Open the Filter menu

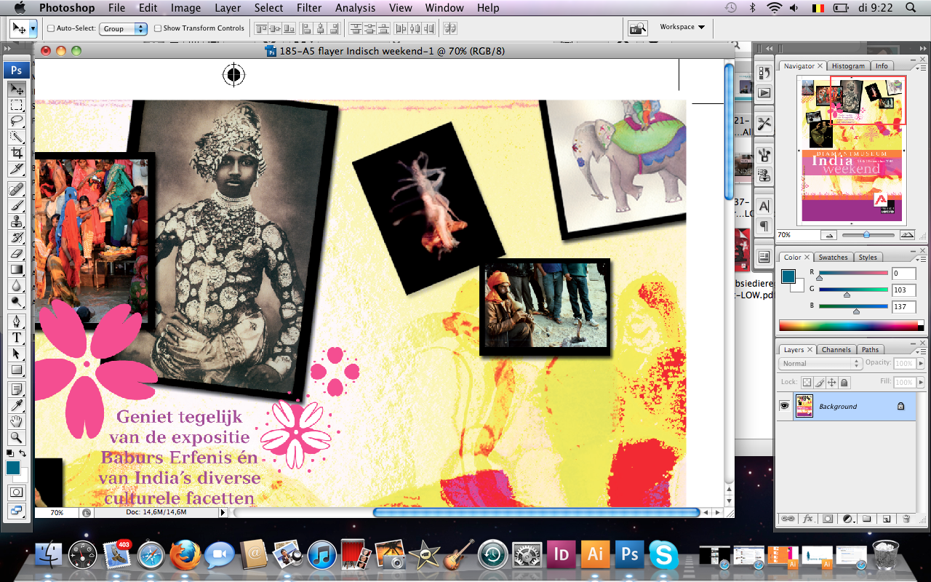pos(308,8)
